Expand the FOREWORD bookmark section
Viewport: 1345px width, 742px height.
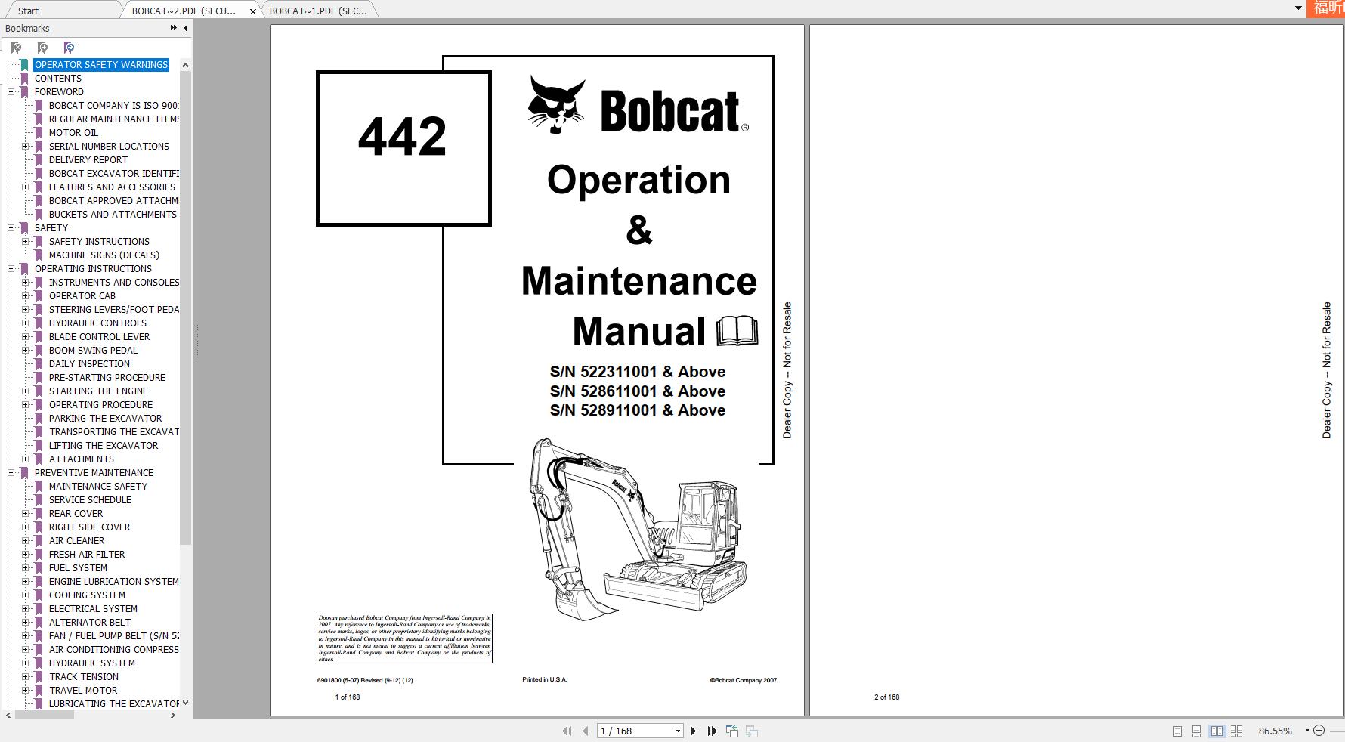(9, 91)
